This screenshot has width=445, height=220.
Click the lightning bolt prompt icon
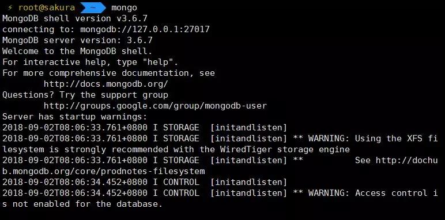coord(10,7)
